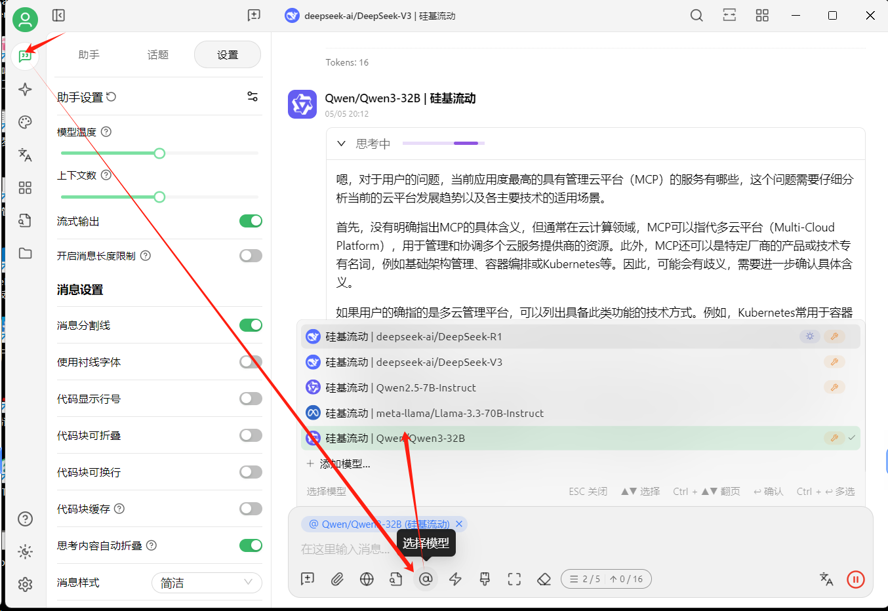The image size is (888, 611).
Task: Search messages with the magnifier icon
Action: [696, 15]
